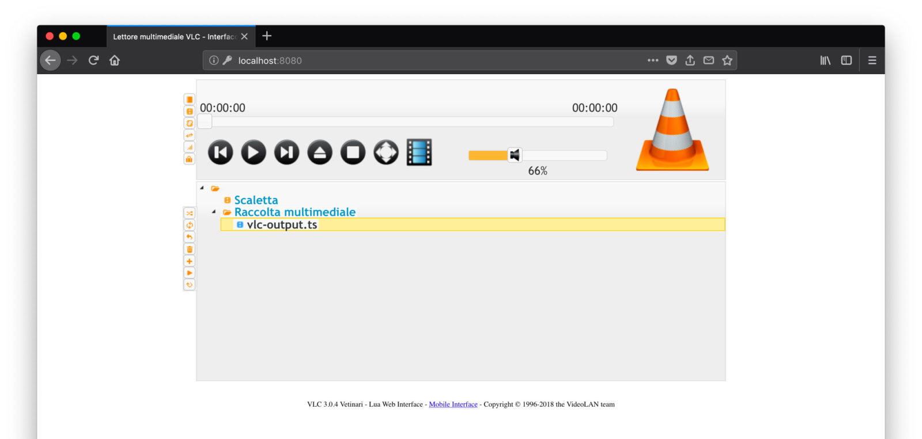Open the browser library icon
Screen dimensions: 922x439
click(825, 60)
